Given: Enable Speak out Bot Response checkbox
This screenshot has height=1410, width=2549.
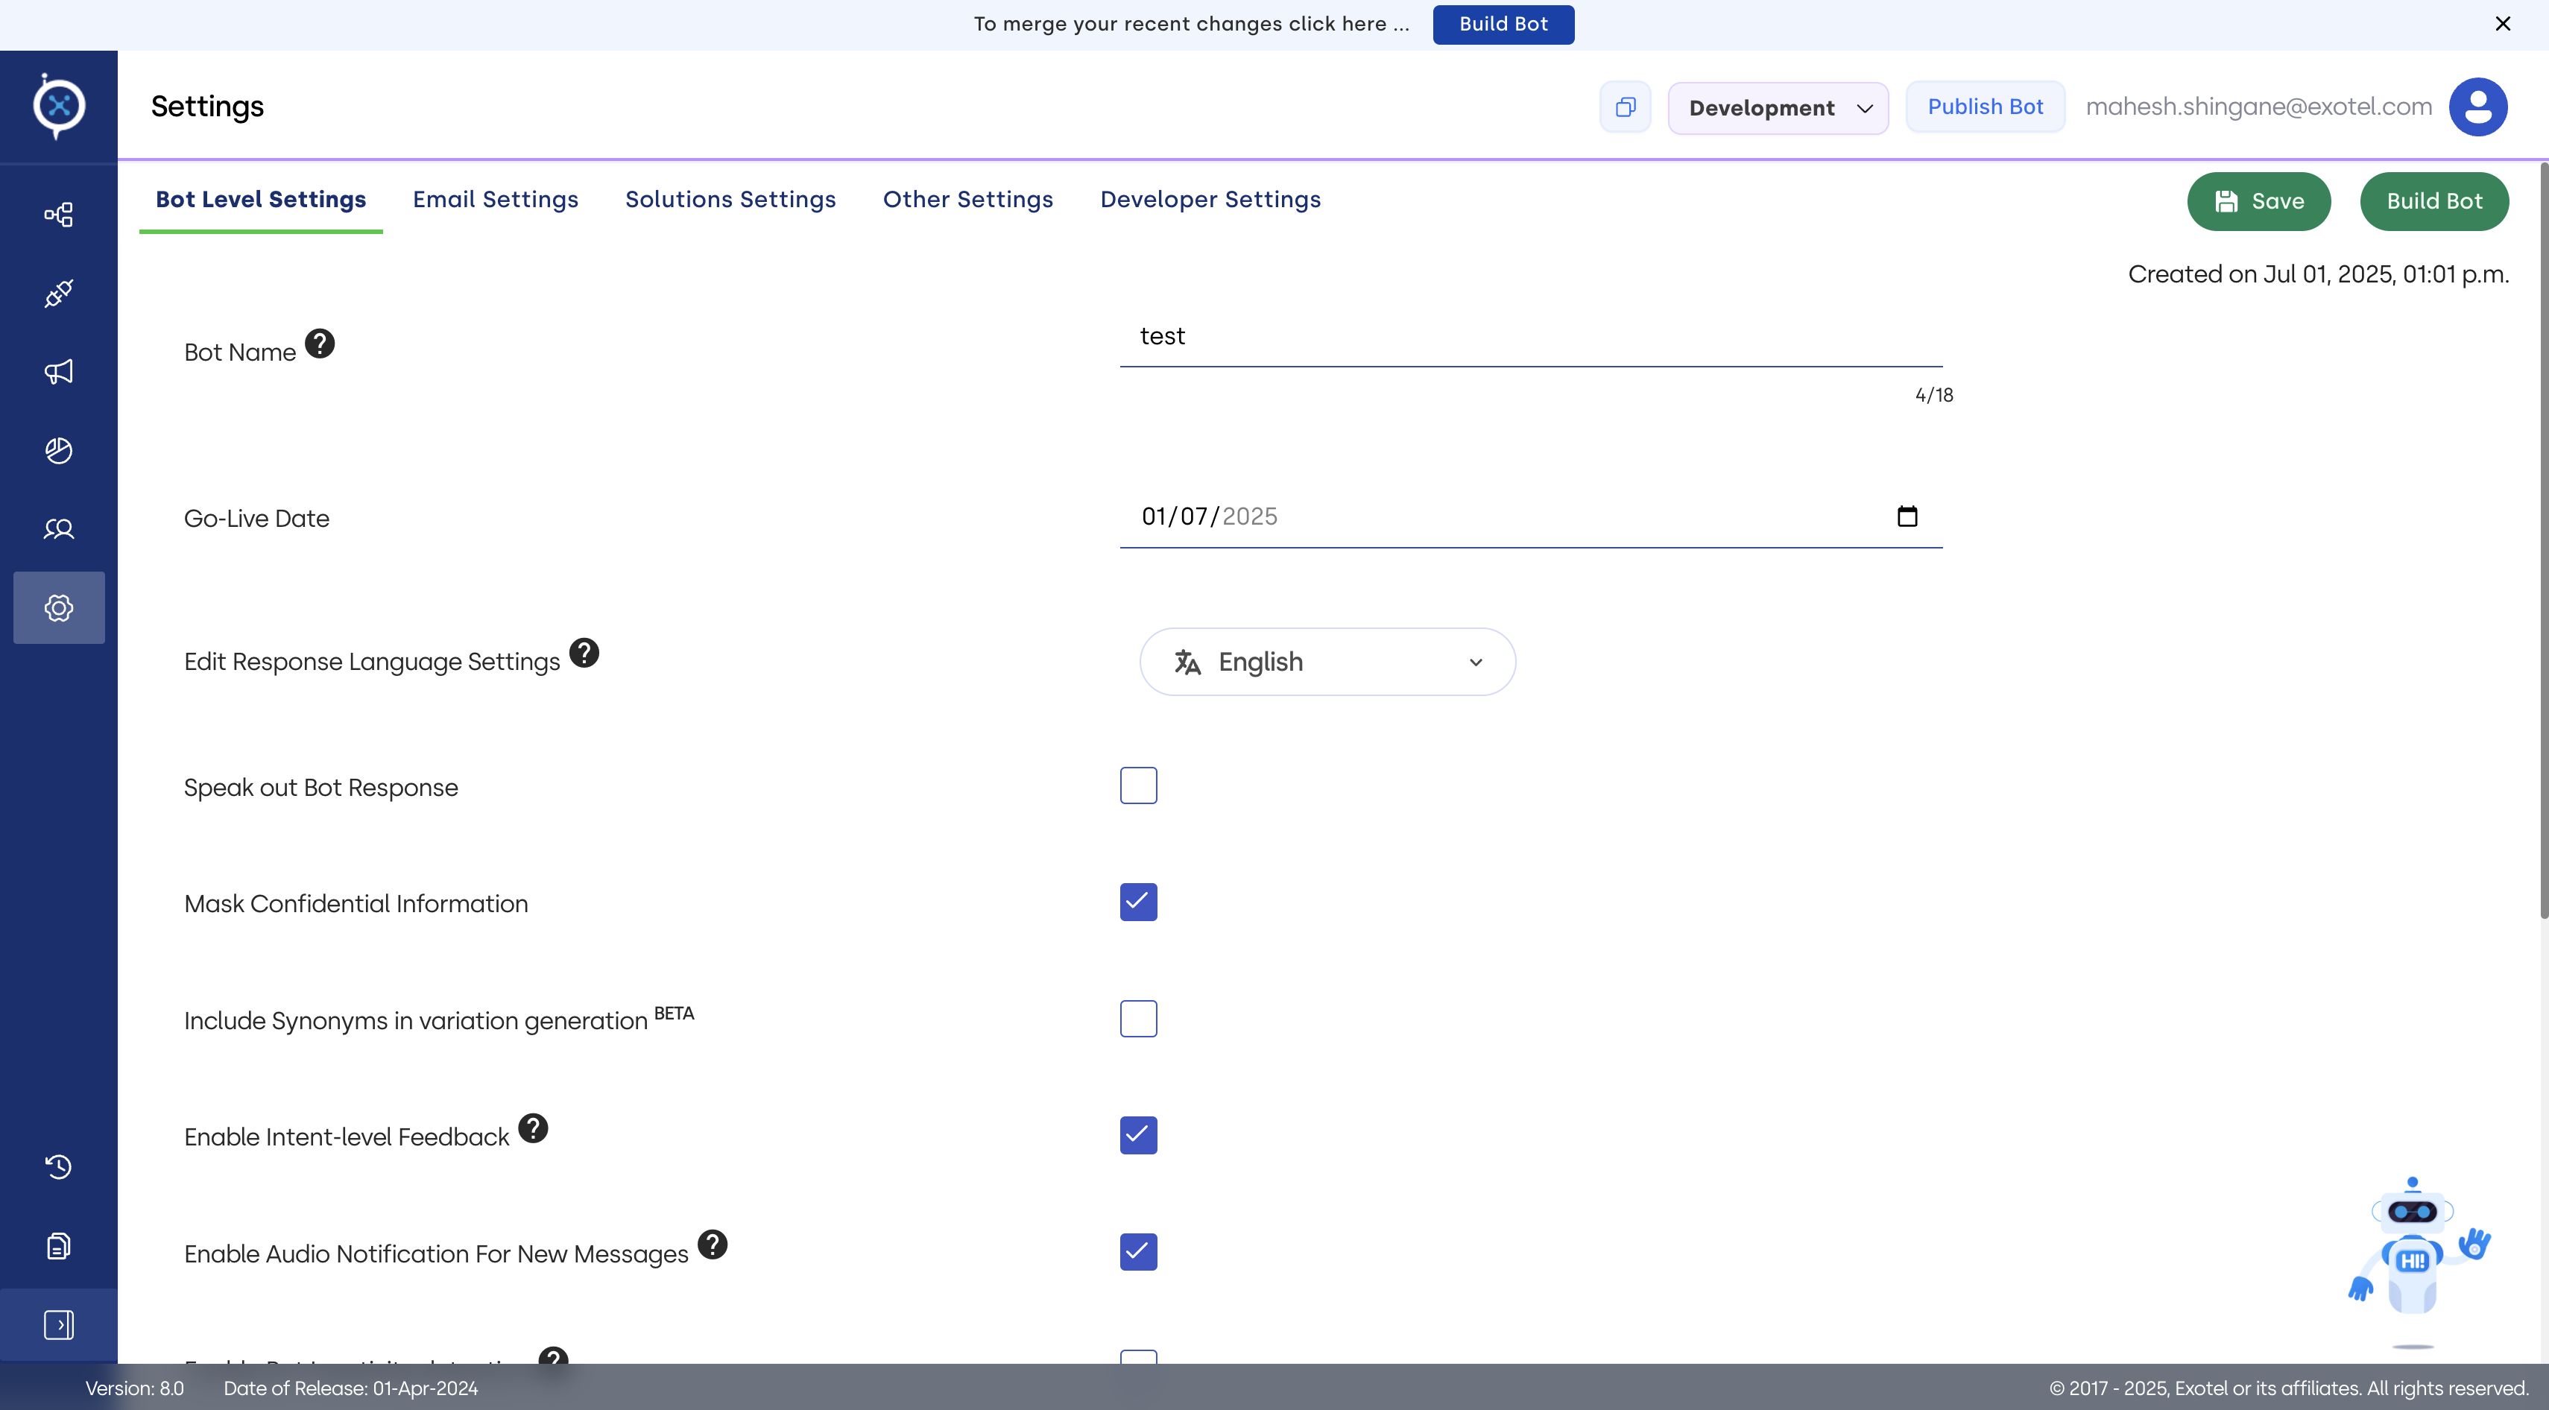Looking at the screenshot, I should [x=1138, y=785].
